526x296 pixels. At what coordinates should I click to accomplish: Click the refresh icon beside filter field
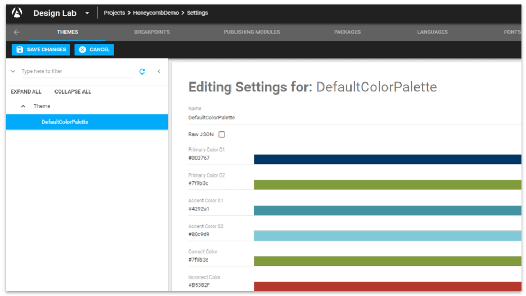[x=142, y=71]
